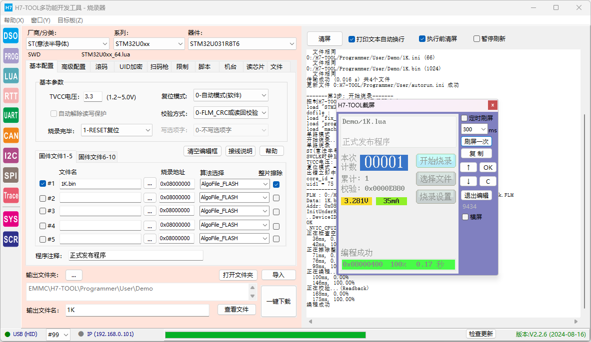The image size is (591, 342).
Task: Click the 打开文件夹 button
Action: 238,275
